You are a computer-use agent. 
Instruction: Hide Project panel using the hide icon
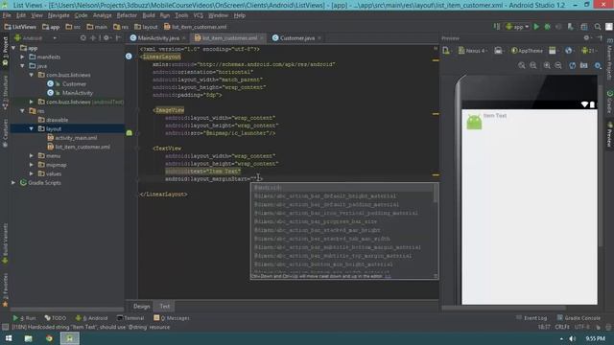pyautogui.click(x=118, y=38)
